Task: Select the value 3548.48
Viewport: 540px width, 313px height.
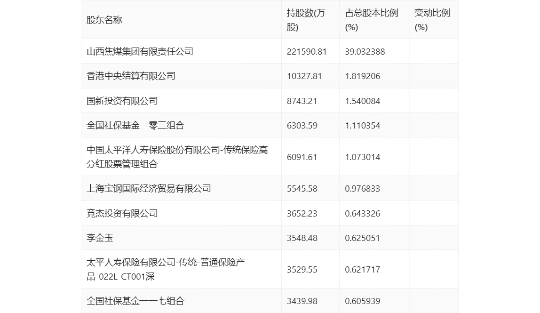Action: coord(302,238)
